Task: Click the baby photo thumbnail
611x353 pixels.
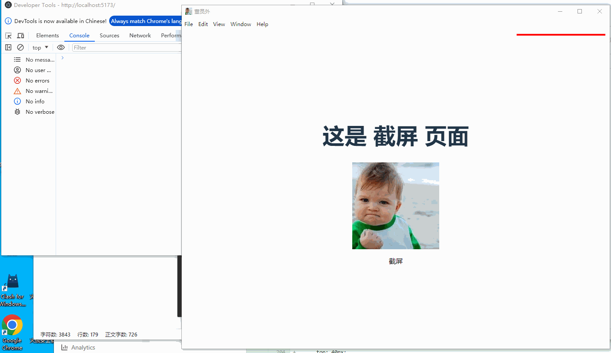Action: pyautogui.click(x=396, y=206)
